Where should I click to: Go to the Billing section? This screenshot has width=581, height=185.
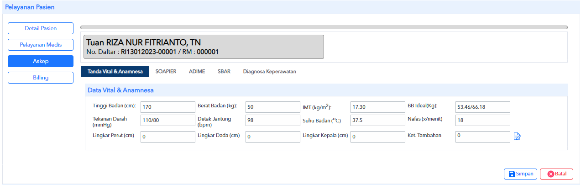[x=41, y=78]
